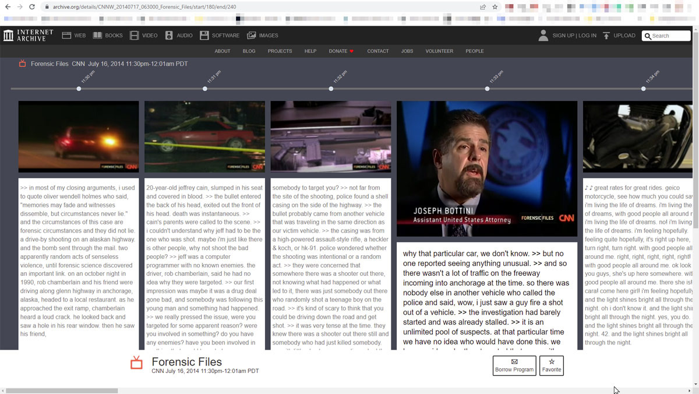Image resolution: width=699 pixels, height=394 pixels.
Task: Click the user avatar icon
Action: click(x=543, y=36)
